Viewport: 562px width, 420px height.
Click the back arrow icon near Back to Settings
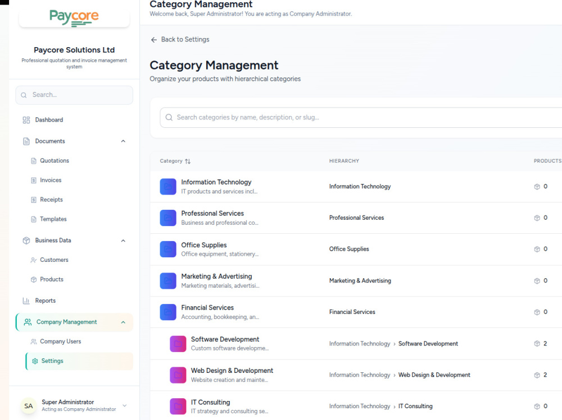tap(154, 40)
